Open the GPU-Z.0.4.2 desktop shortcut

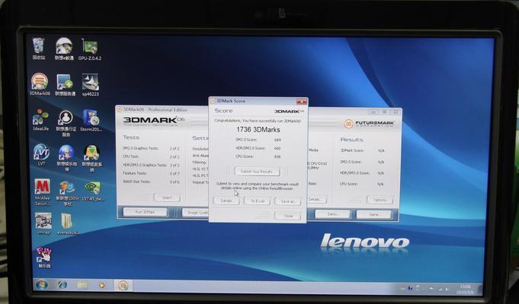[x=90, y=49]
